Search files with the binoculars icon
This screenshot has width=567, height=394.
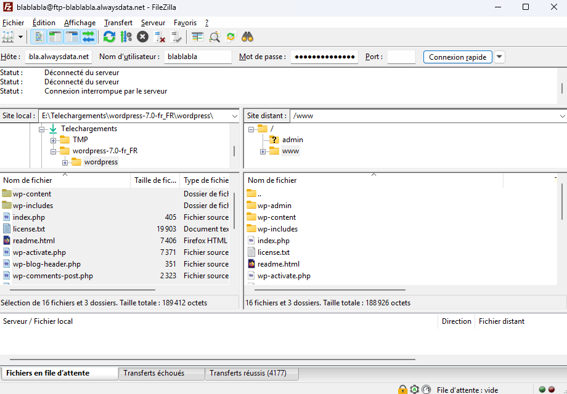247,37
